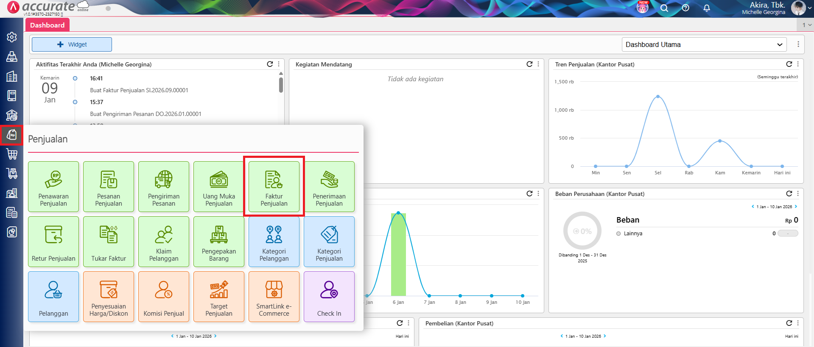This screenshot has height=347, width=814.
Task: Open the search magnifier in header
Action: pyautogui.click(x=664, y=8)
